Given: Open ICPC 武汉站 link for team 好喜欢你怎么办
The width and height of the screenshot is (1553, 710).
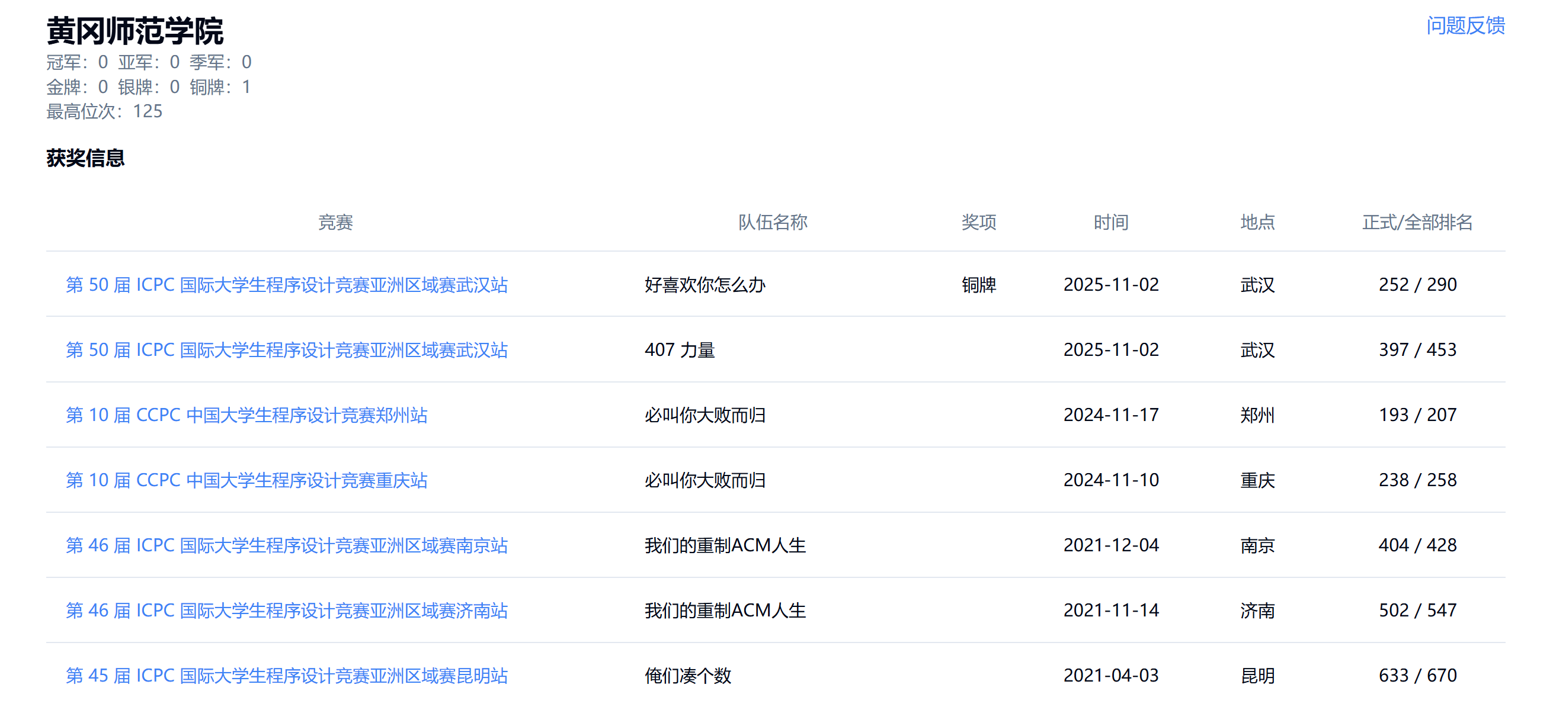Looking at the screenshot, I should tap(286, 284).
